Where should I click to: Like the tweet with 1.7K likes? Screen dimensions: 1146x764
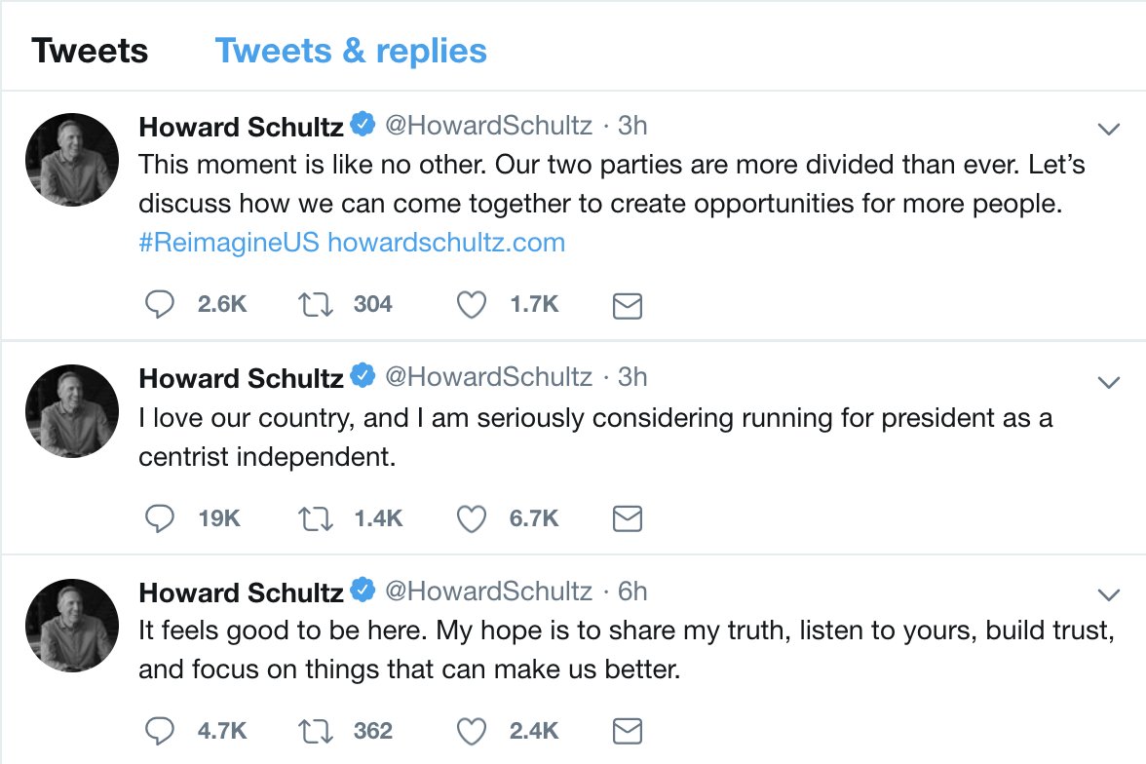pyautogui.click(x=472, y=305)
